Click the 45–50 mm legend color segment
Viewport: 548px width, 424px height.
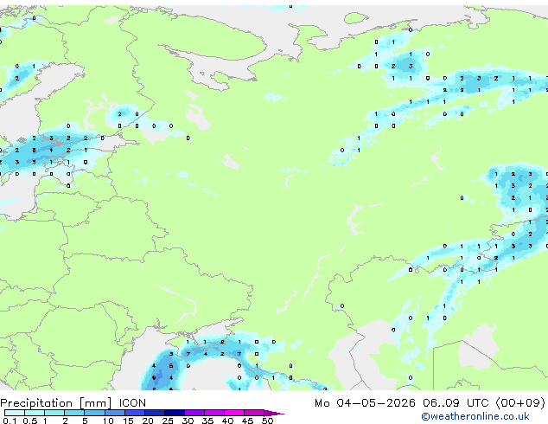(x=254, y=413)
